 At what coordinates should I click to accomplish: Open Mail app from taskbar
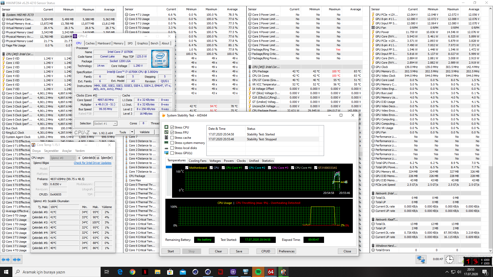[x=183, y=272]
